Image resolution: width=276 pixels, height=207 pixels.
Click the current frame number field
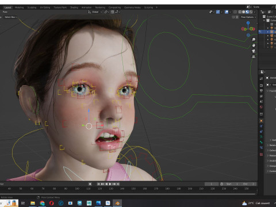(212, 184)
